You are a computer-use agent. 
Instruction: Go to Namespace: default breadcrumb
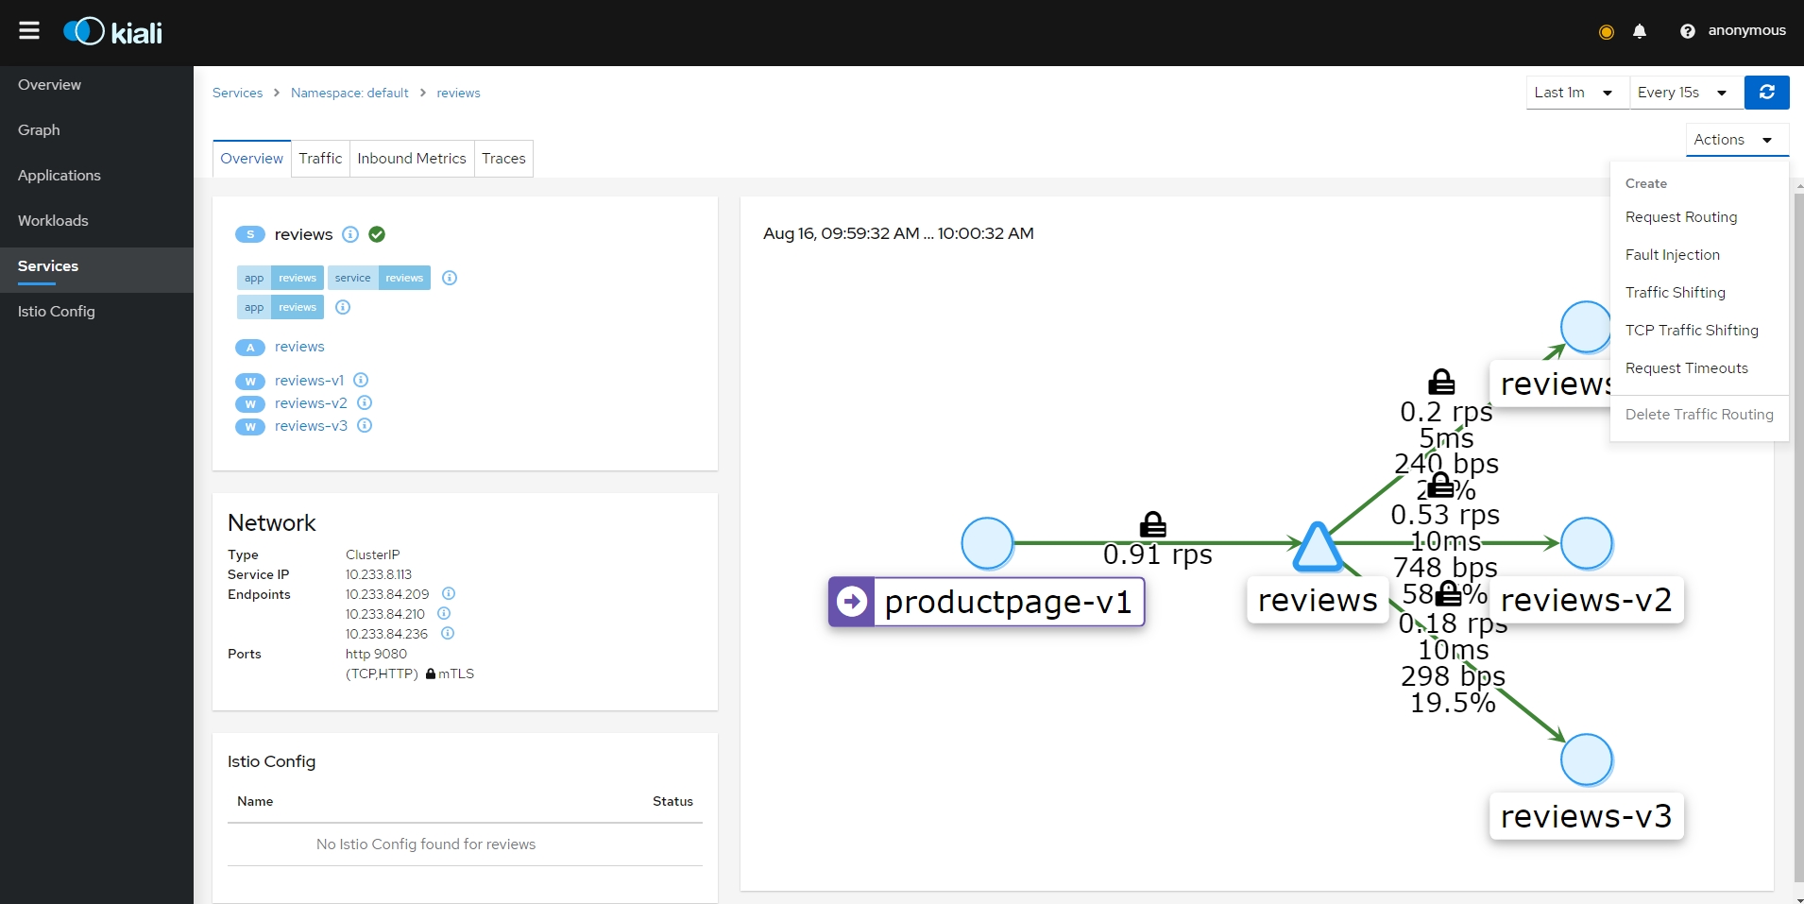[349, 93]
